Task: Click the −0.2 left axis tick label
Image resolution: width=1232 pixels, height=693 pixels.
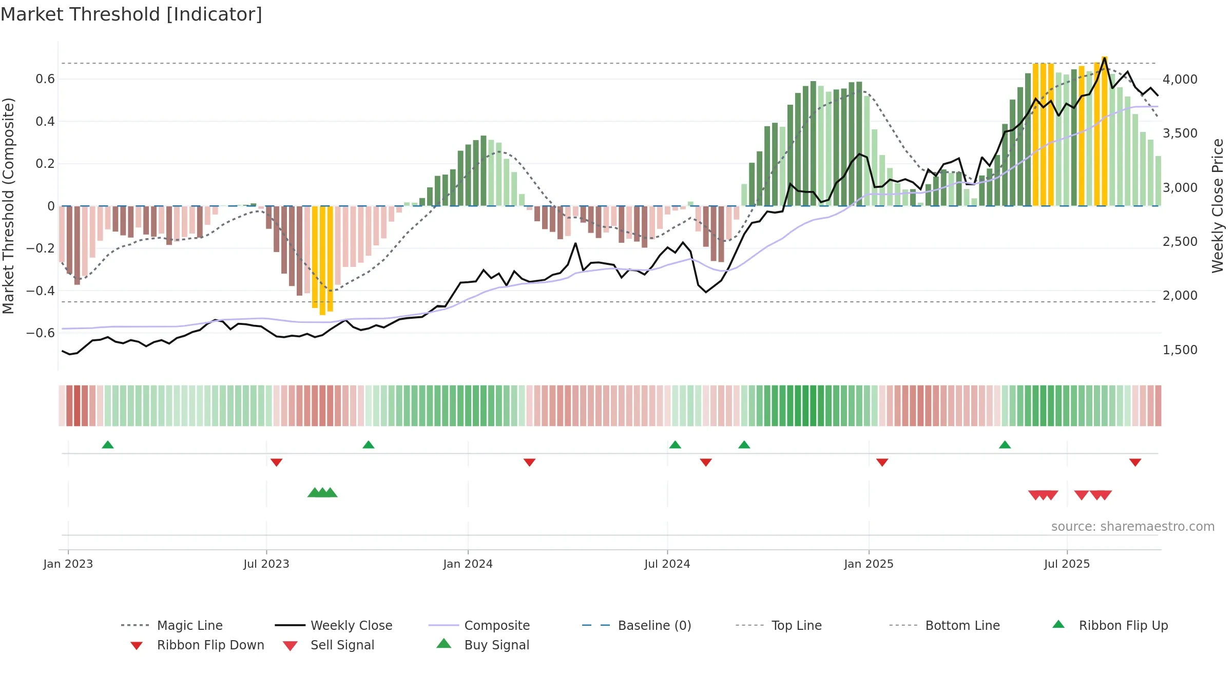Action: pos(41,248)
